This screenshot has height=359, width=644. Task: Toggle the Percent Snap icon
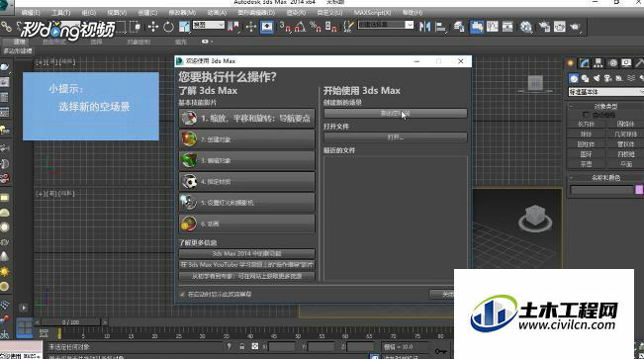coord(316,27)
